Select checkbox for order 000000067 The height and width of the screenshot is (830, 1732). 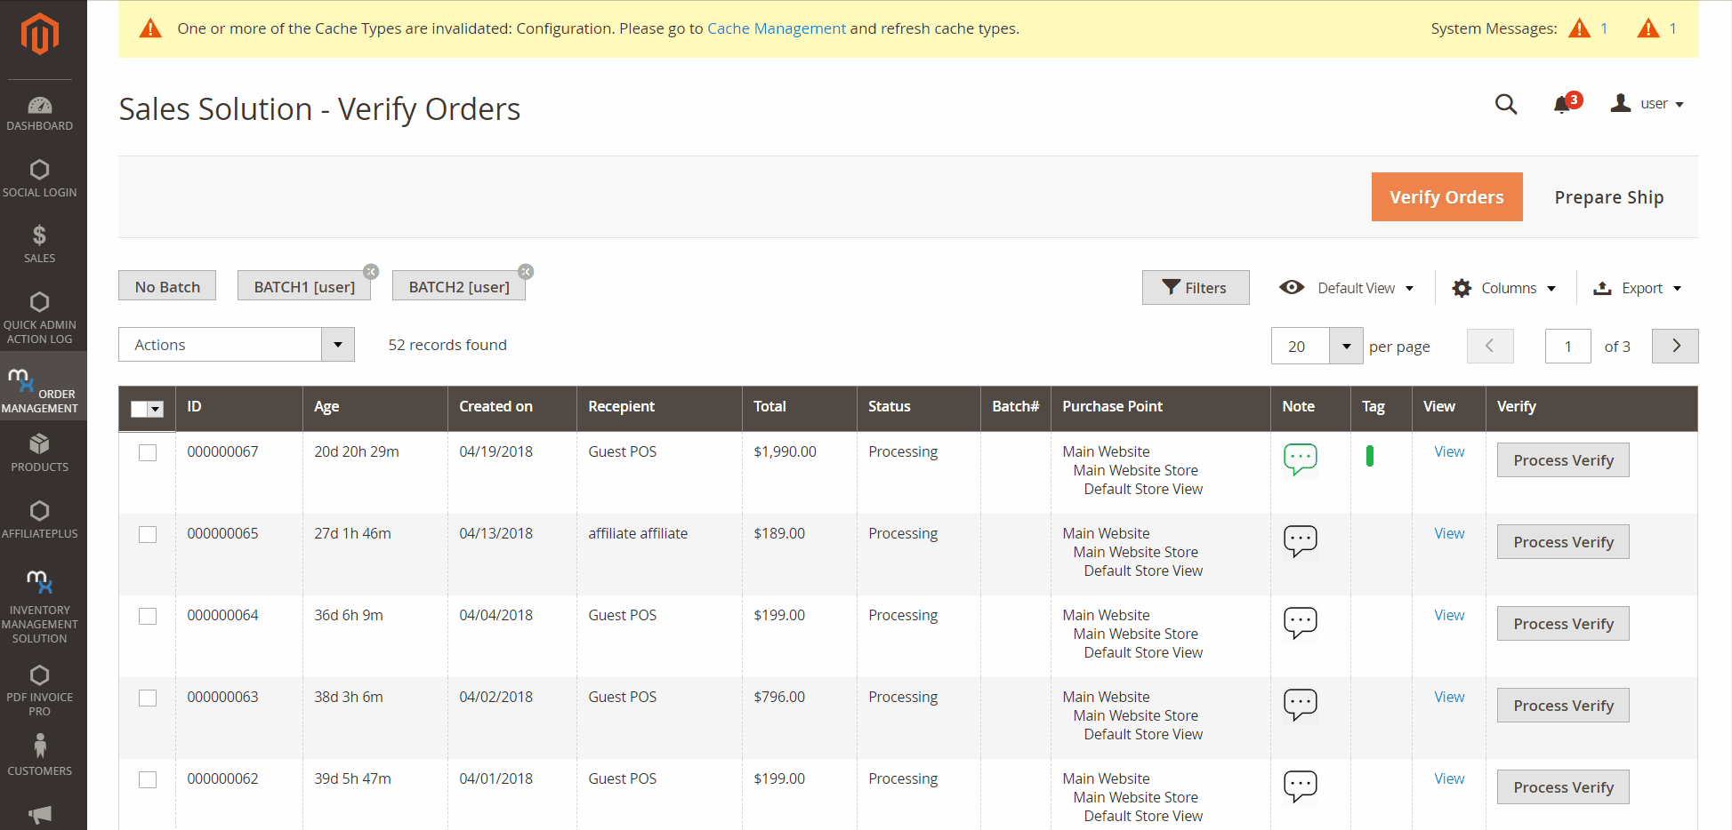[148, 452]
